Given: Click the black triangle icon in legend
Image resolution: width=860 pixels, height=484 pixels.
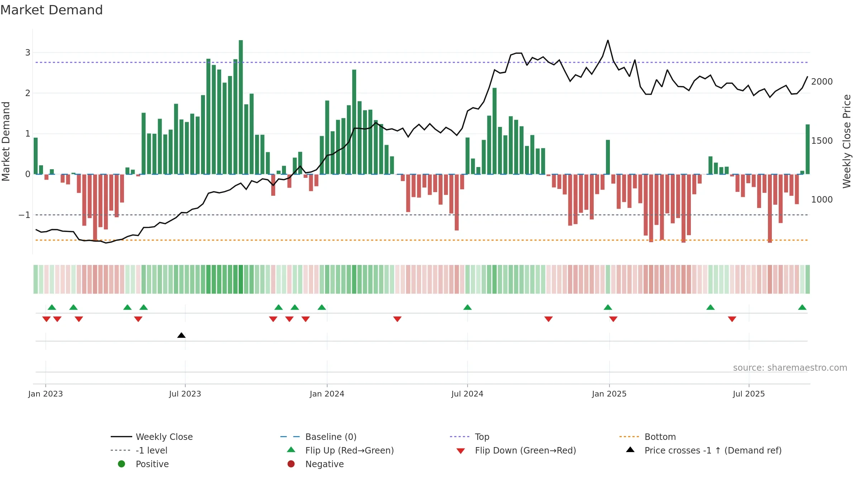Looking at the screenshot, I should [630, 450].
